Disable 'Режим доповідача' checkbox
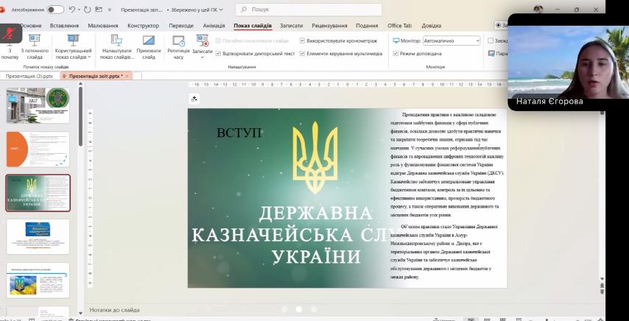The width and height of the screenshot is (629, 321). tap(396, 54)
